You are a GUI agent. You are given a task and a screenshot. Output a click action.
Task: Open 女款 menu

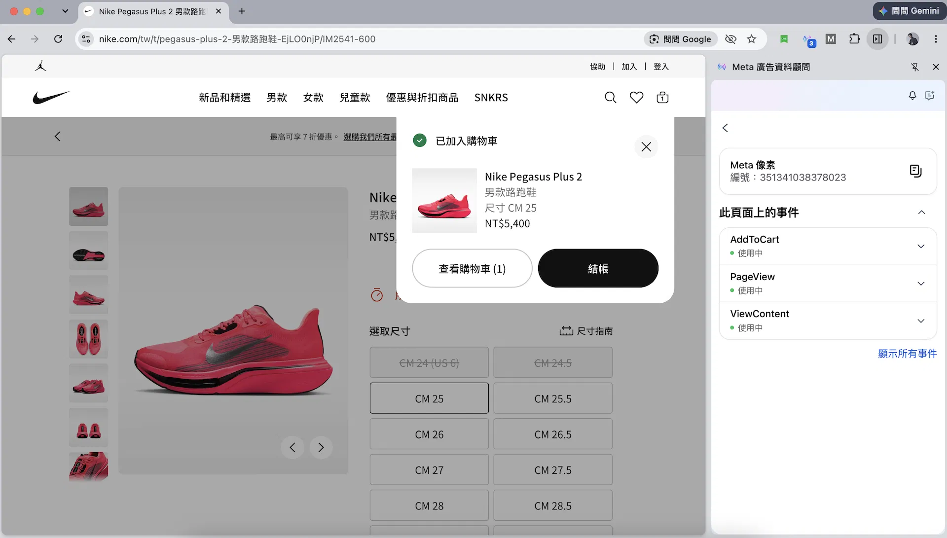313,98
